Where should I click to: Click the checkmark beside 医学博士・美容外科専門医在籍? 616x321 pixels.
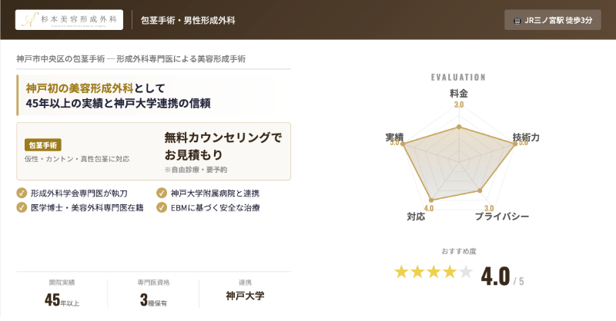(22, 207)
